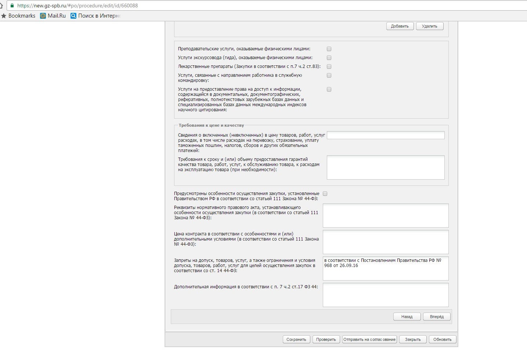The width and height of the screenshot is (527, 357).
Task: Click the Лекарственные препараты label text
Action: 249,66
